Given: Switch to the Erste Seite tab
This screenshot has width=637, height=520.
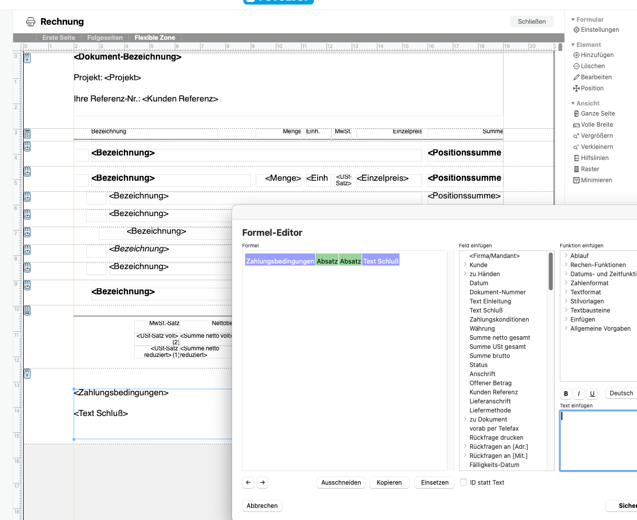Looking at the screenshot, I should coord(59,38).
